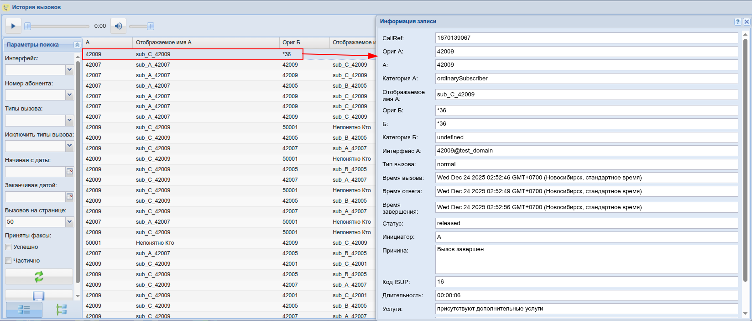Adjust the volume slider handle
This screenshot has width=752, height=321.
pos(150,26)
